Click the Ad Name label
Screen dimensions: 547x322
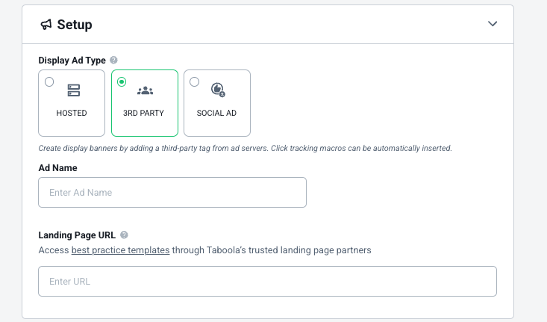click(x=58, y=168)
